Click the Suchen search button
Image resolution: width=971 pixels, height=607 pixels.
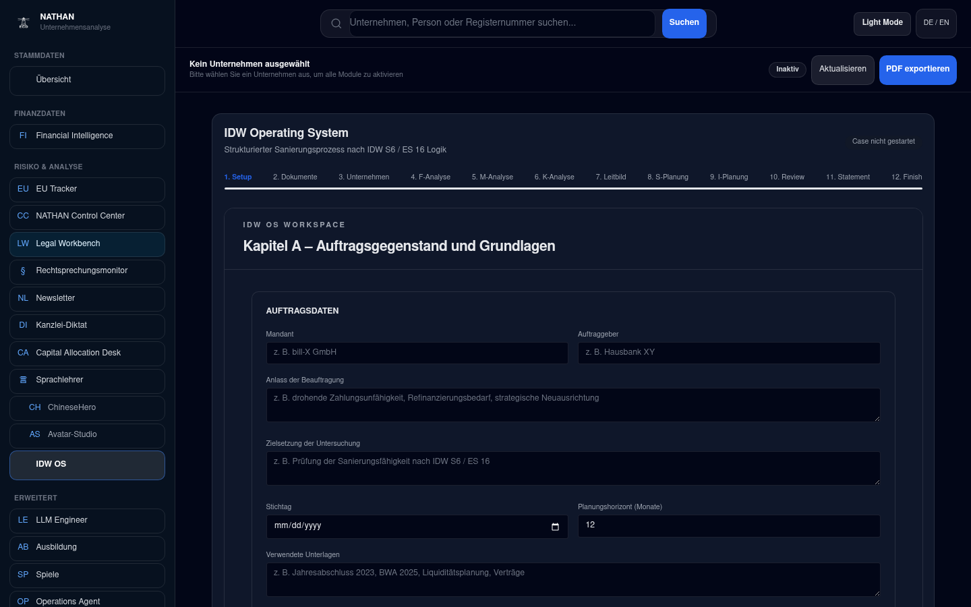pyautogui.click(x=684, y=24)
